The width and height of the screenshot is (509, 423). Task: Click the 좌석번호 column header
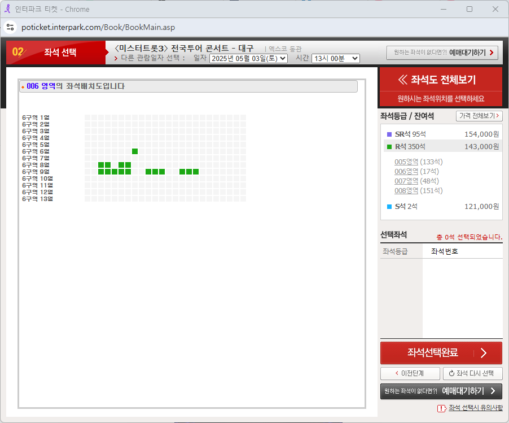coord(445,251)
